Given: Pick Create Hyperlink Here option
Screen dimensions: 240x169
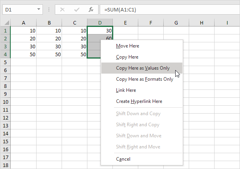Looking at the screenshot, I should (x=139, y=101).
